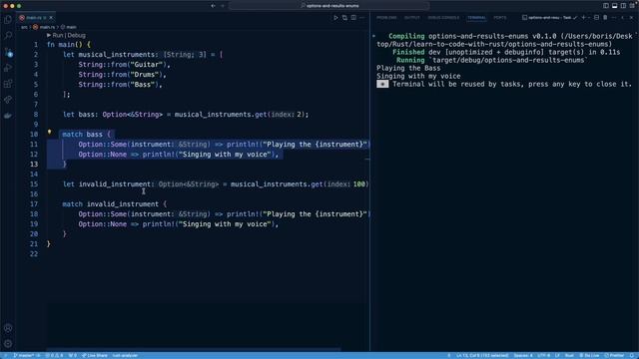Kill the terminal with the trash icon
The width and height of the screenshot is (639, 359).
tap(605, 18)
